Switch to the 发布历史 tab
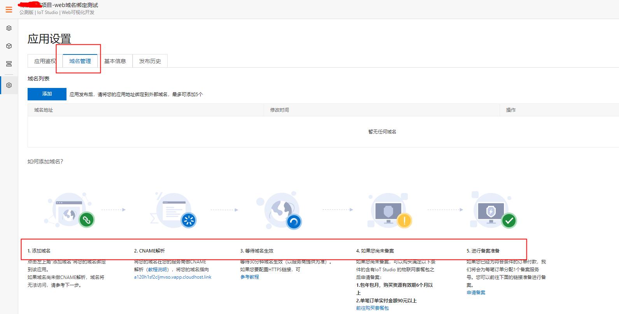Screen dimensions: 619x314 [150, 61]
